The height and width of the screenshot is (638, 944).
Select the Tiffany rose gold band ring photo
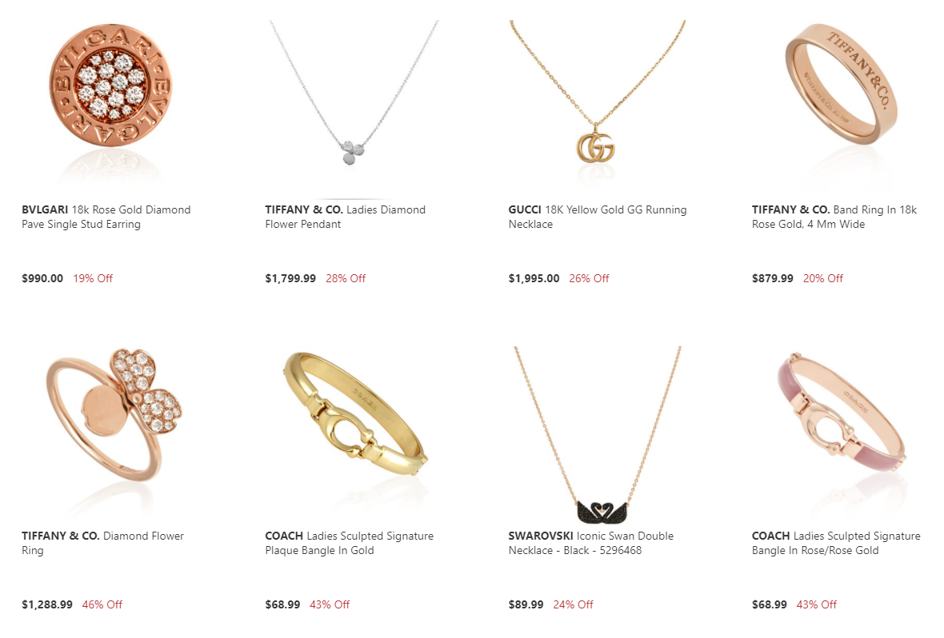(841, 101)
